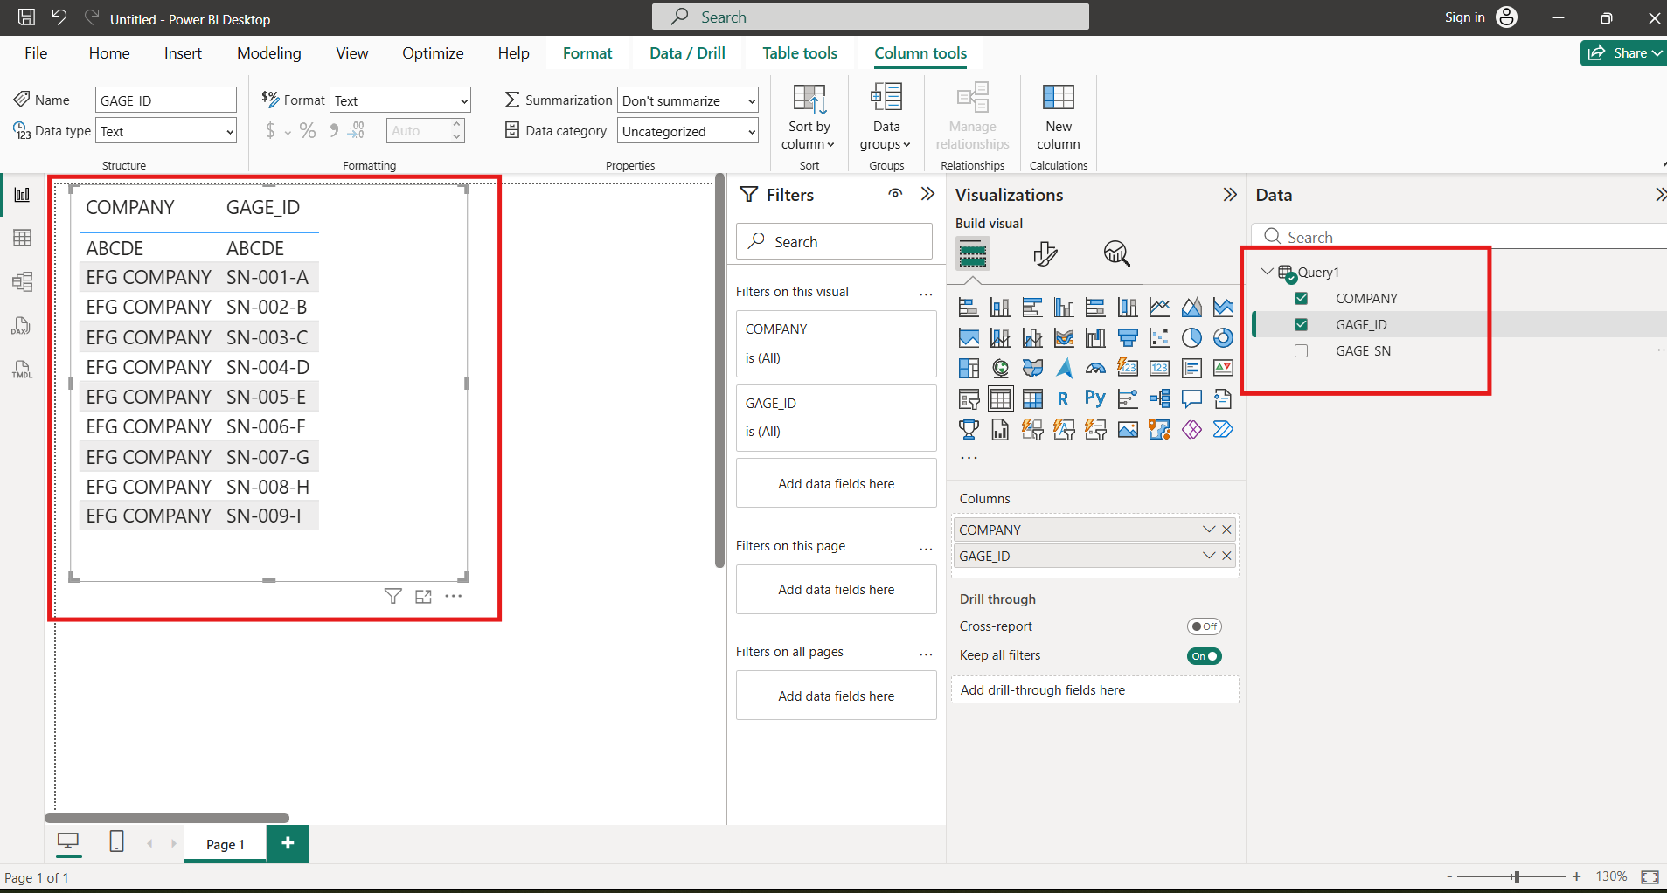Screen dimensions: 1667x893
Task: Switch to the Modeling ribbon tab
Action: 269,53
